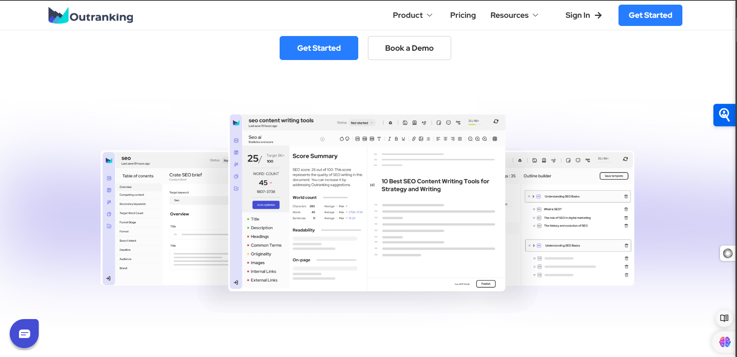Insert a table with the grid icon

(495, 139)
